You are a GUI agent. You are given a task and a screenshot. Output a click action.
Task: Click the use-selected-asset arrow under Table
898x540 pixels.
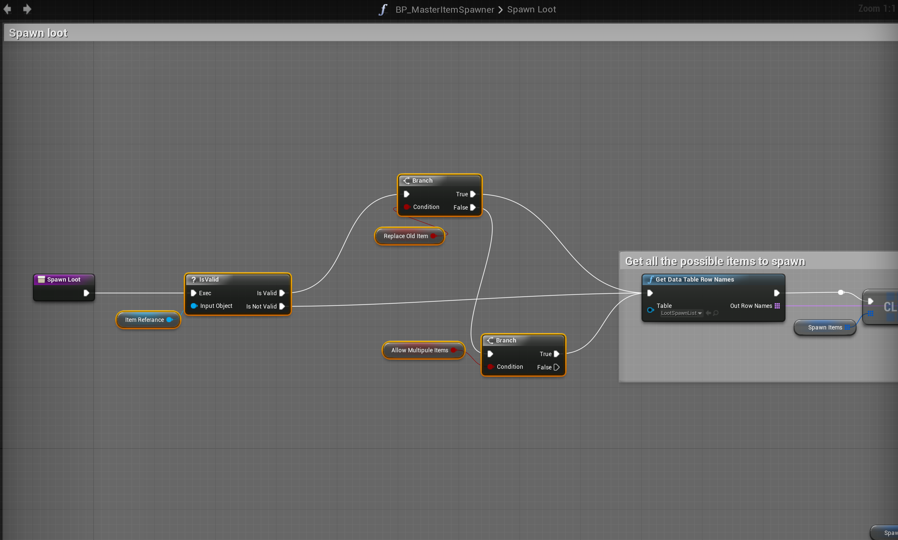pos(708,313)
